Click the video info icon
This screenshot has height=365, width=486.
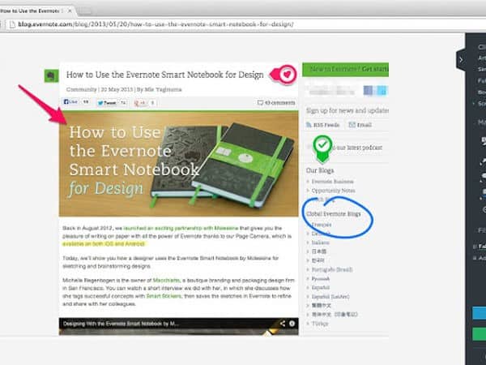point(292,324)
